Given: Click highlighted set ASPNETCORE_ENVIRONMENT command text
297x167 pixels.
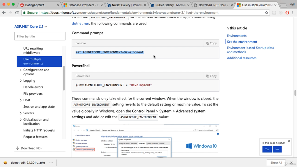Looking at the screenshot, I should click(110, 52).
